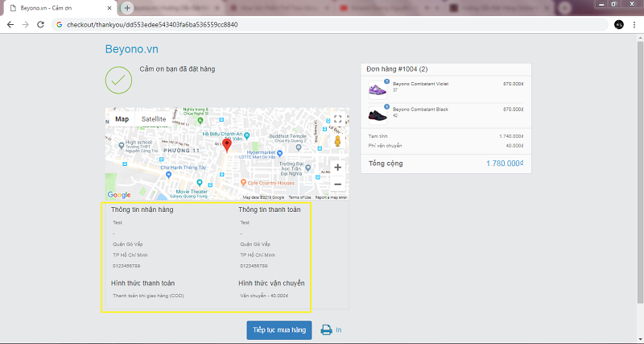Click the High school Nguyễn Công Trứ marker
The image size is (644, 344).
(x=122, y=146)
